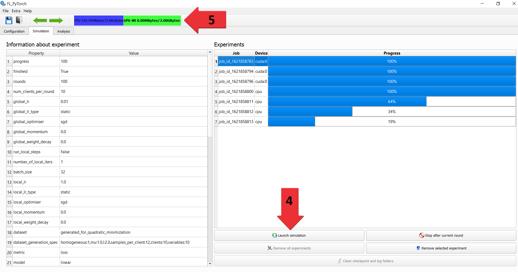Click the Job column header

tap(236, 53)
